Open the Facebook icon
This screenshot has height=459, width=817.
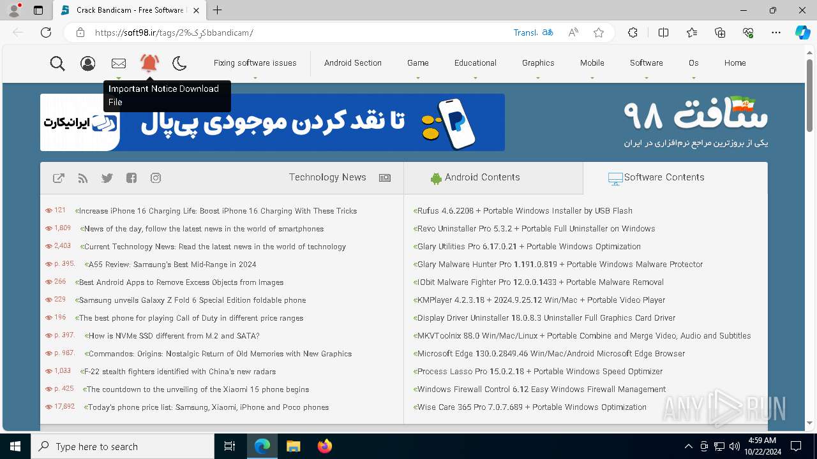pyautogui.click(x=131, y=178)
